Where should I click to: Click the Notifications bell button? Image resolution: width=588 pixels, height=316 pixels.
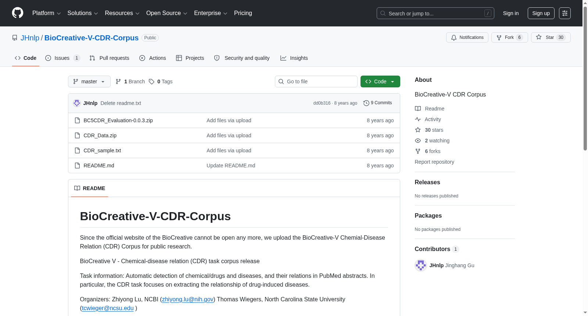click(x=467, y=37)
